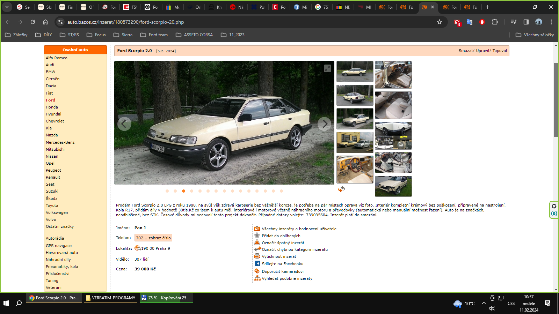View site information icon in address bar

pyautogui.click(x=60, y=22)
